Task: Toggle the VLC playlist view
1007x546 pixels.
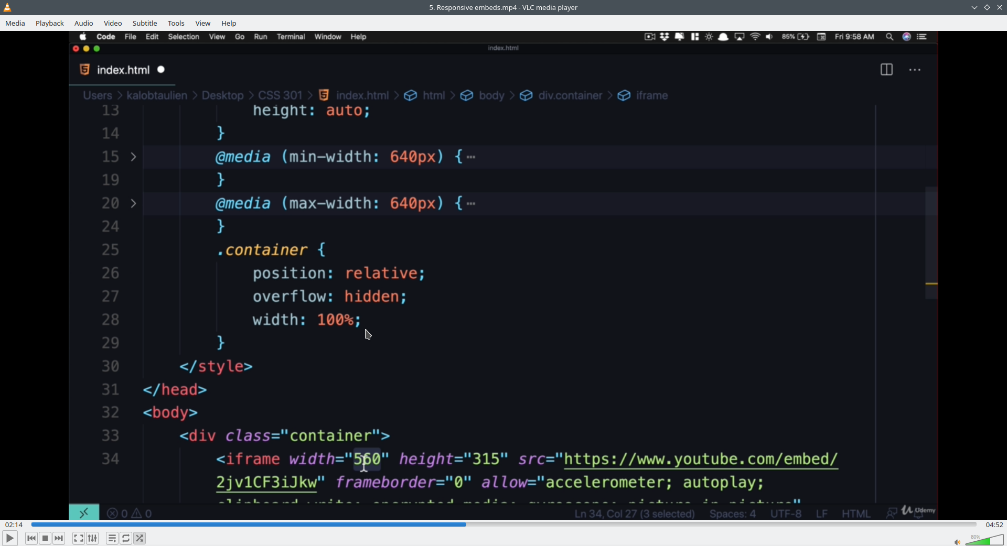Action: [x=112, y=538]
